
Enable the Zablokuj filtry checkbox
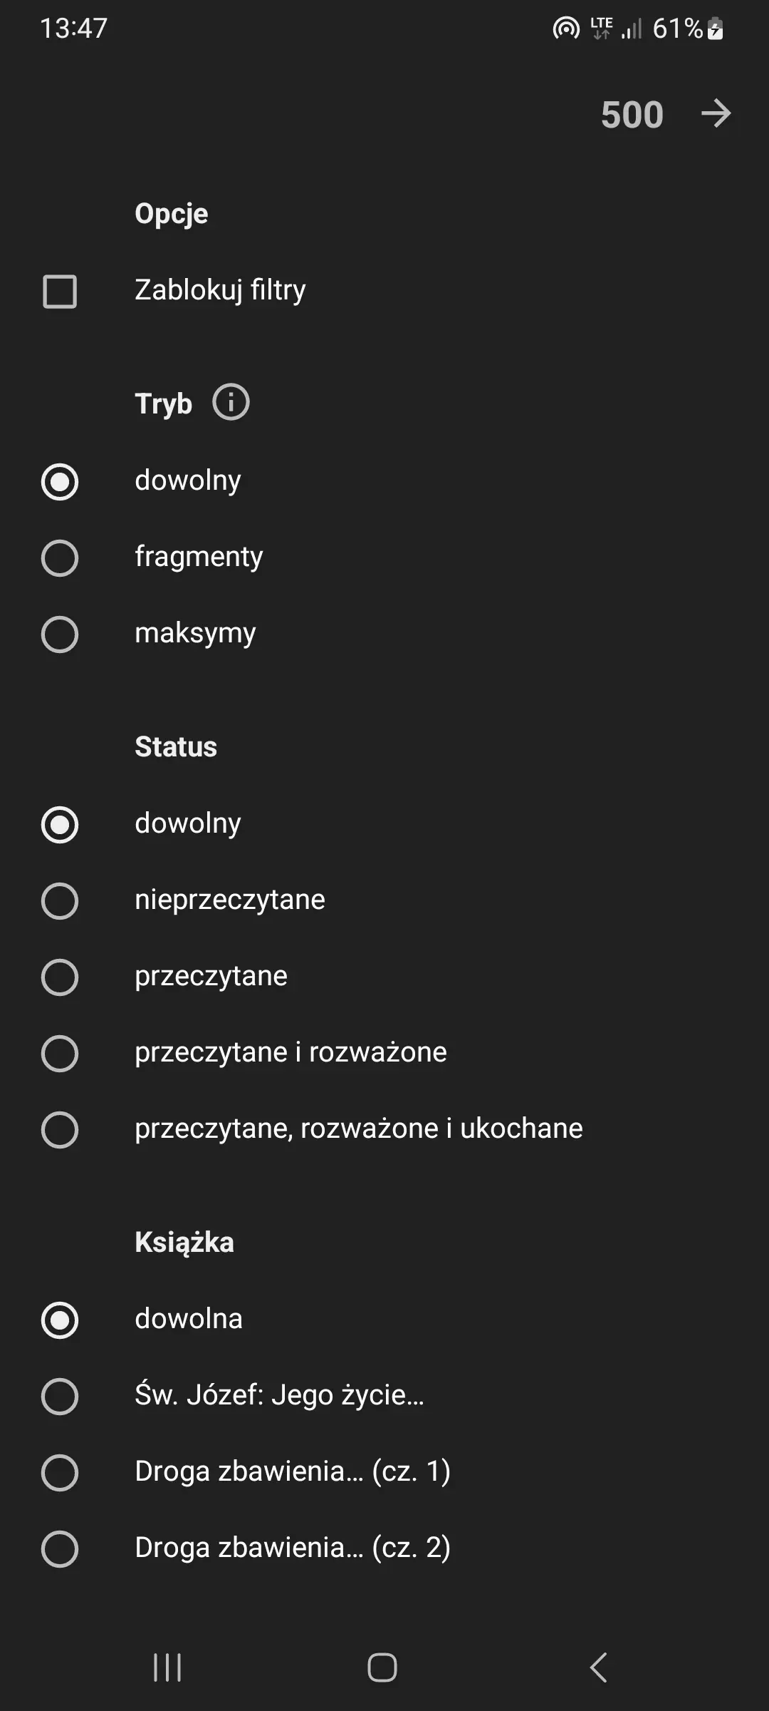(58, 291)
